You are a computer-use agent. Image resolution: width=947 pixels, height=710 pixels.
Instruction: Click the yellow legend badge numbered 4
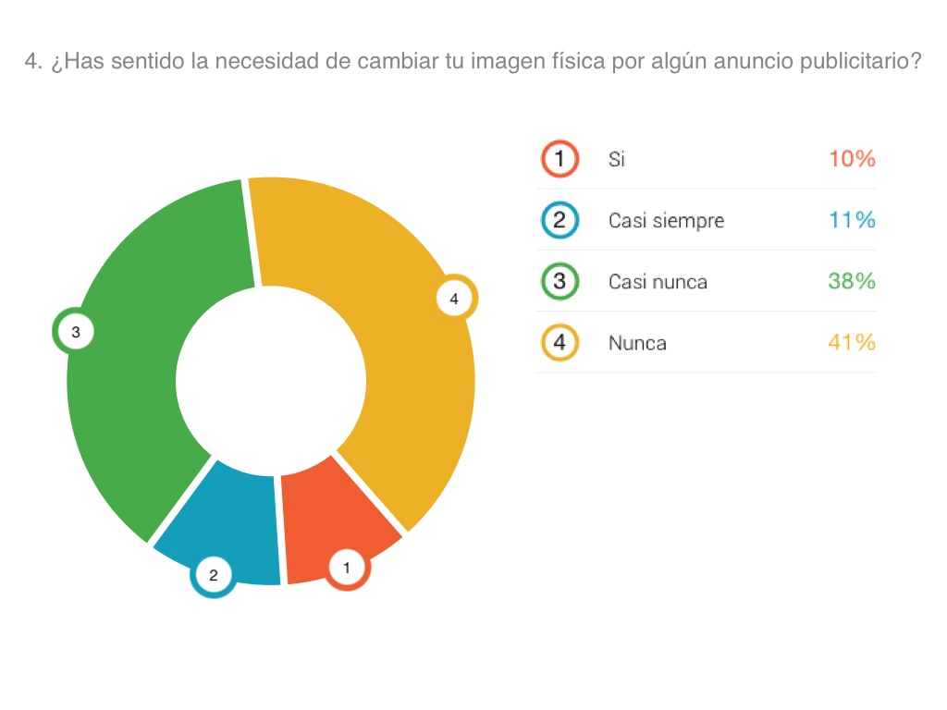point(560,343)
